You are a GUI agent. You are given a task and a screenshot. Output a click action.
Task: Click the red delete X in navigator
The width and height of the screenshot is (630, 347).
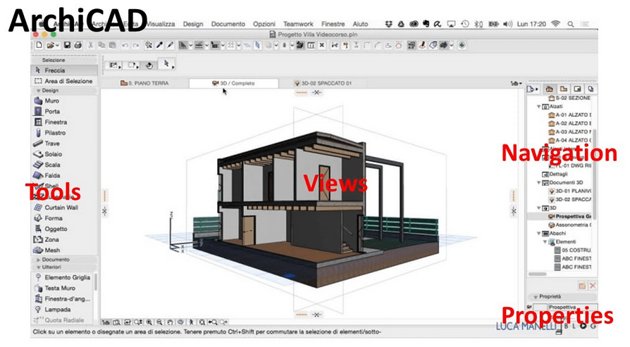(x=593, y=286)
